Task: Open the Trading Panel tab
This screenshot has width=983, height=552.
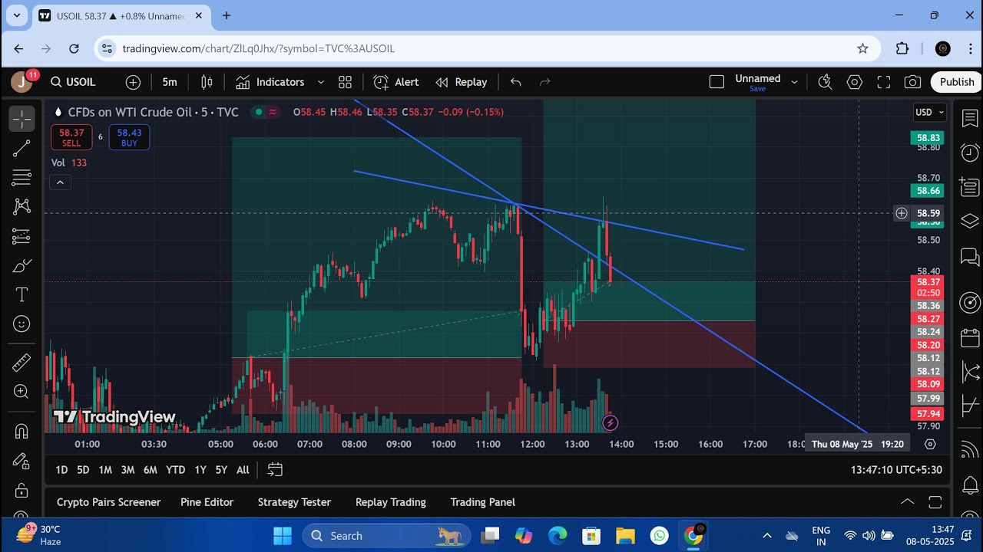Action: [483, 502]
